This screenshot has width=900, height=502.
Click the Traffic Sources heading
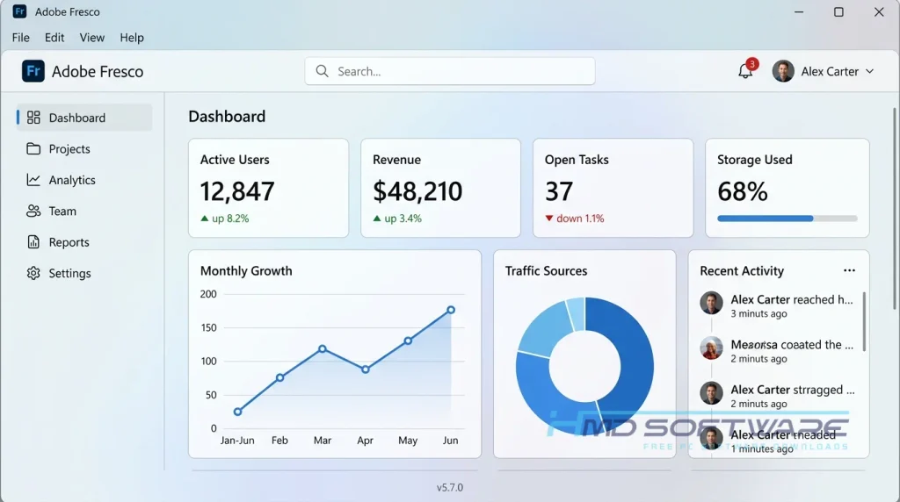click(x=546, y=270)
